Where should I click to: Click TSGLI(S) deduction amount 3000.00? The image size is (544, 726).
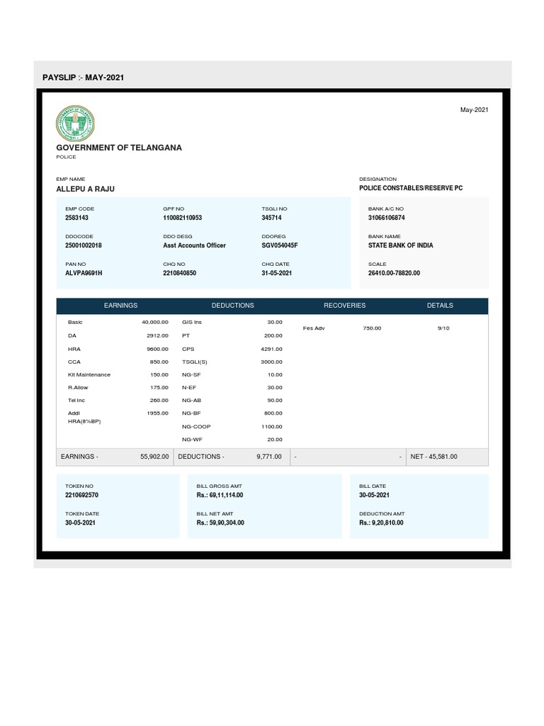pyautogui.click(x=271, y=362)
